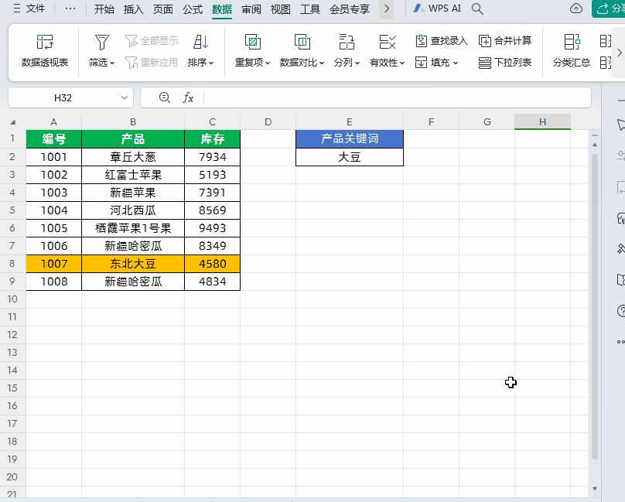Switch to the 公式 tab
The width and height of the screenshot is (625, 502).
tap(193, 9)
